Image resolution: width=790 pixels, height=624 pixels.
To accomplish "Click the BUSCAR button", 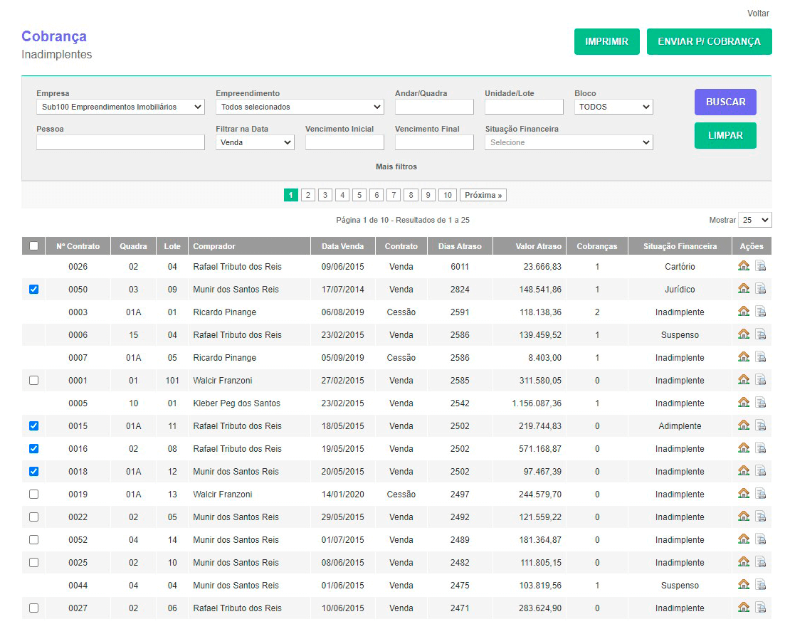I will coord(725,102).
